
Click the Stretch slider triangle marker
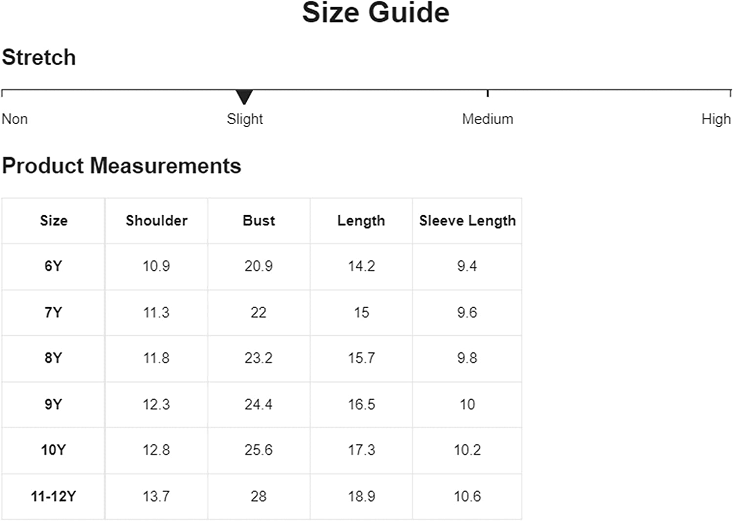click(x=244, y=96)
